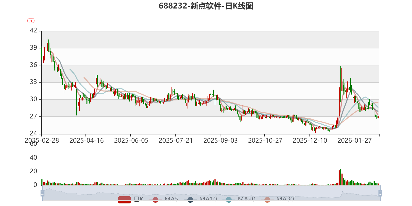Click the data zoom overview track
Screen dimensions: 412x206
[x=211, y=193]
